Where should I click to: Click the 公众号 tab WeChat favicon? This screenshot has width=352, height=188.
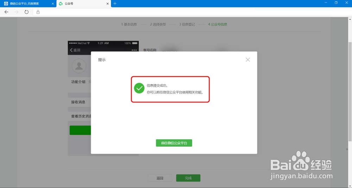61,4
